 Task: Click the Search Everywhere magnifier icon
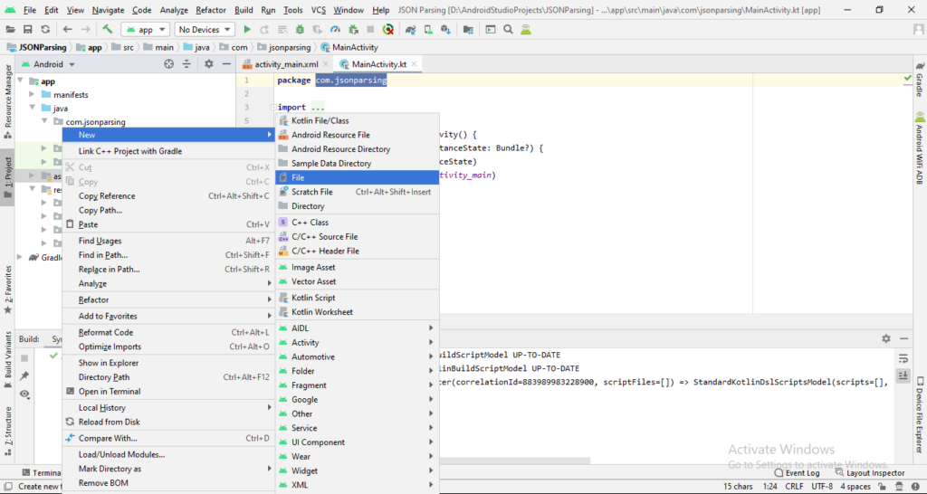510,30
